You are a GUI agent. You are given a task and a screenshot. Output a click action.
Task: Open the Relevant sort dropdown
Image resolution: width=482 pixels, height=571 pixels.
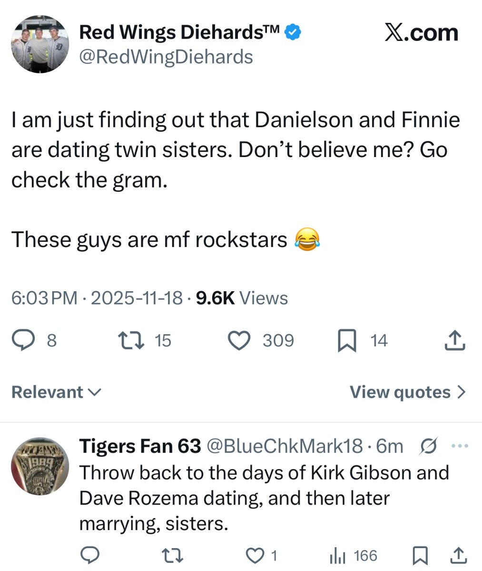point(56,392)
